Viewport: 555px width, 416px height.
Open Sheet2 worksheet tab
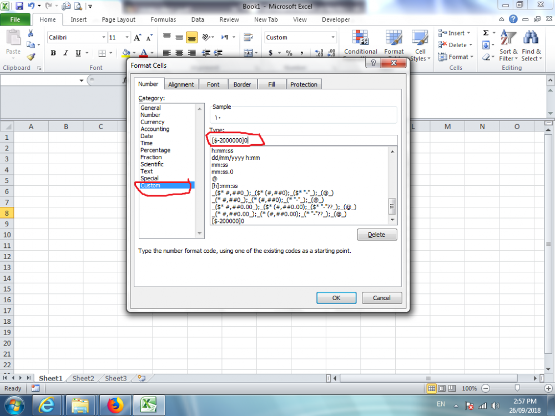(x=83, y=378)
